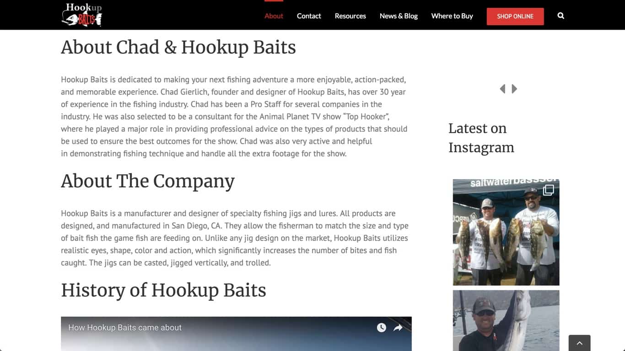Click the About Chad & Hookup Baits heading
This screenshot has width=625, height=351.
[178, 48]
